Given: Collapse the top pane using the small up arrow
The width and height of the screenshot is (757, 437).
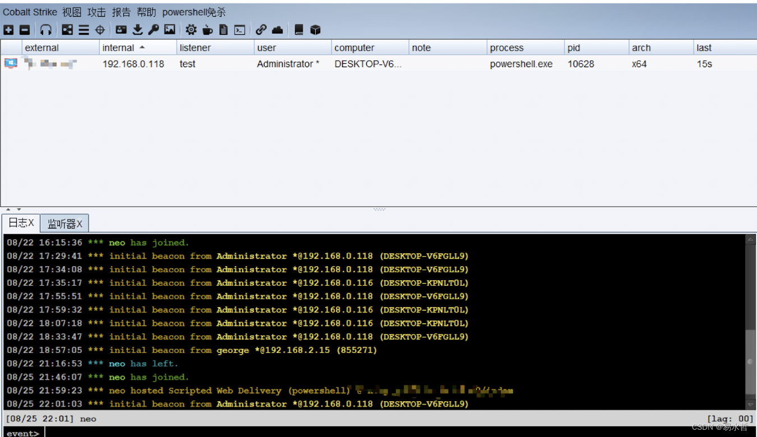Looking at the screenshot, I should (8, 210).
